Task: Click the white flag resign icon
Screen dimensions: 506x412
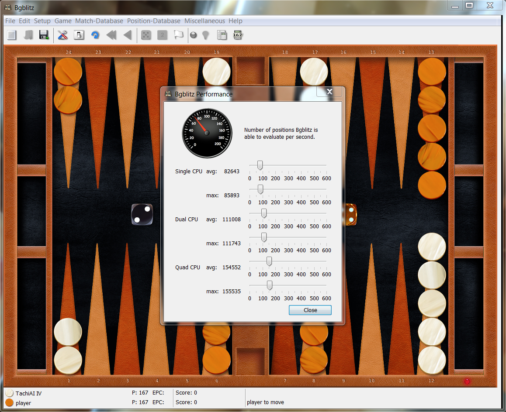Action: pos(178,35)
